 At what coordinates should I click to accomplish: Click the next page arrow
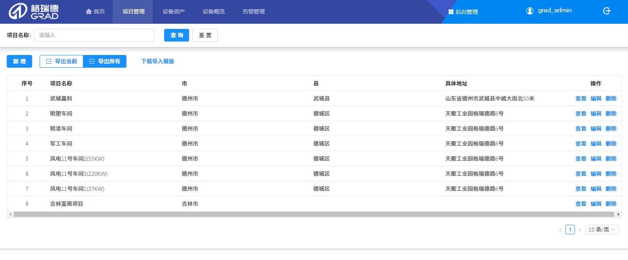580,230
